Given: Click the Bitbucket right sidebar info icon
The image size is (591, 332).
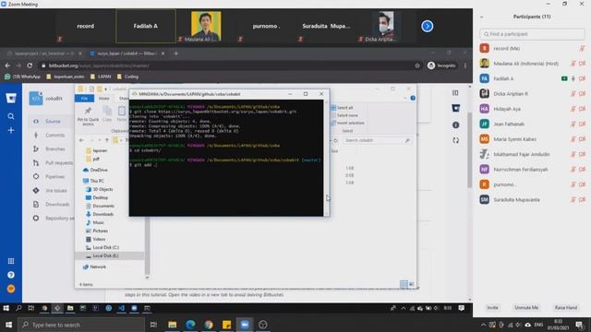Looking at the screenshot, I should pos(455,125).
